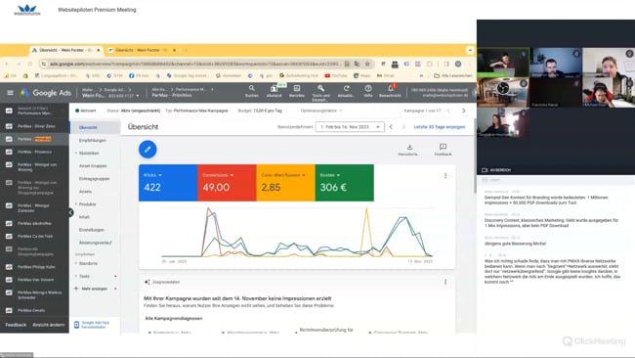Open Tools und Einstellungen wrench icon
This screenshot has width=635, height=358.
point(320,92)
